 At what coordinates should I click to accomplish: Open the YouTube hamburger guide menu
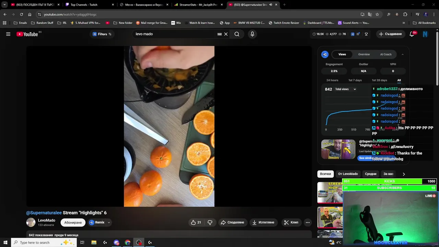[8, 34]
